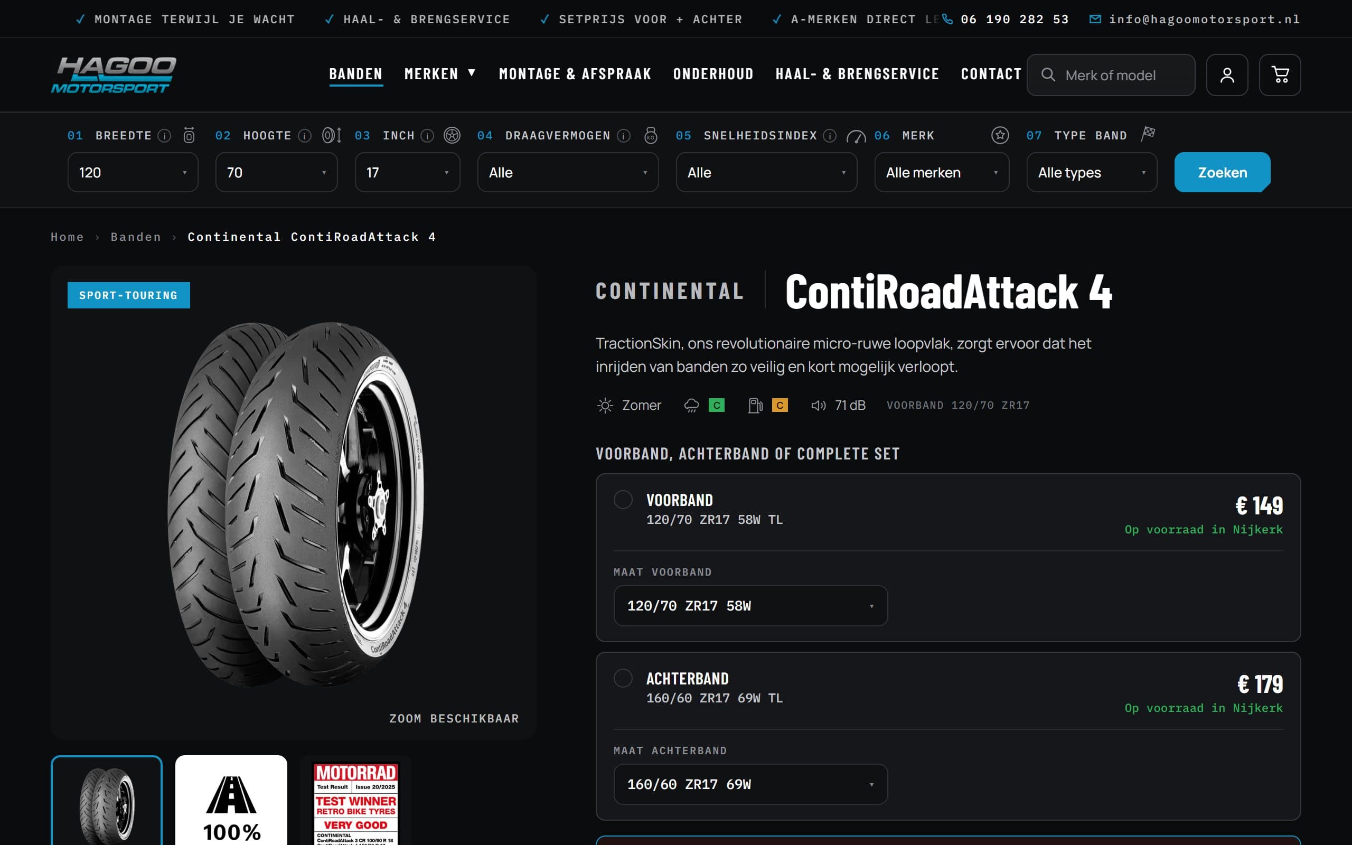Click the weight icon next to Draagvermogen
The image size is (1352, 845).
(x=651, y=135)
